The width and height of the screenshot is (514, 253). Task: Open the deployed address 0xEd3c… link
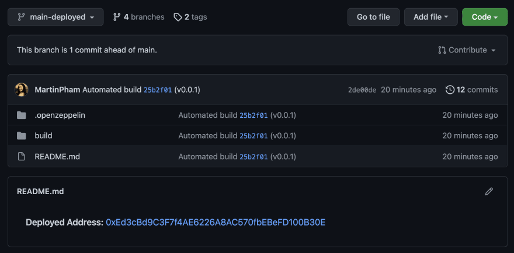[216, 223]
